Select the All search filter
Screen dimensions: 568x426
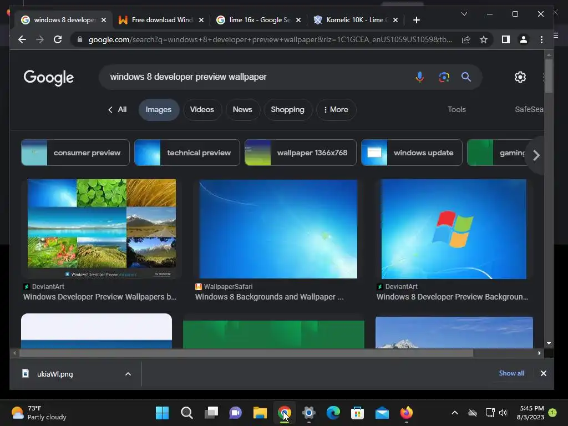coord(118,109)
